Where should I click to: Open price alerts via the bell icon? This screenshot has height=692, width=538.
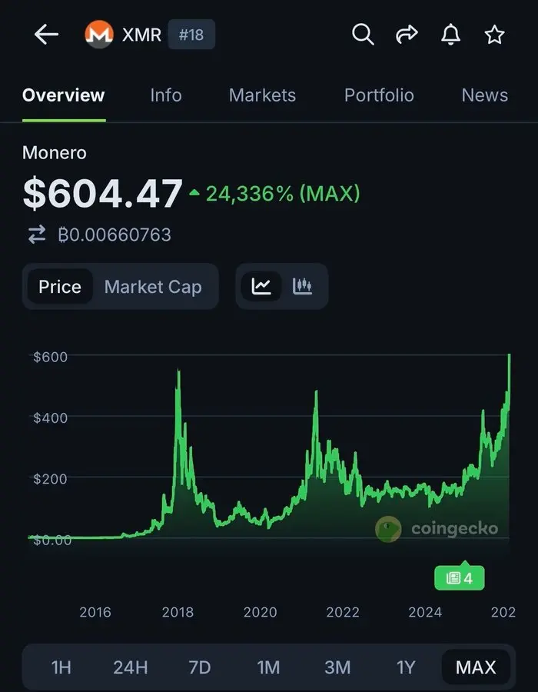click(450, 35)
